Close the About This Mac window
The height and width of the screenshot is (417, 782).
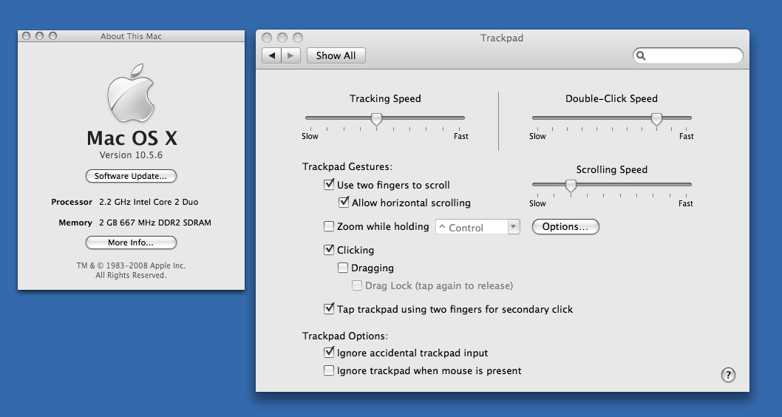pos(27,36)
